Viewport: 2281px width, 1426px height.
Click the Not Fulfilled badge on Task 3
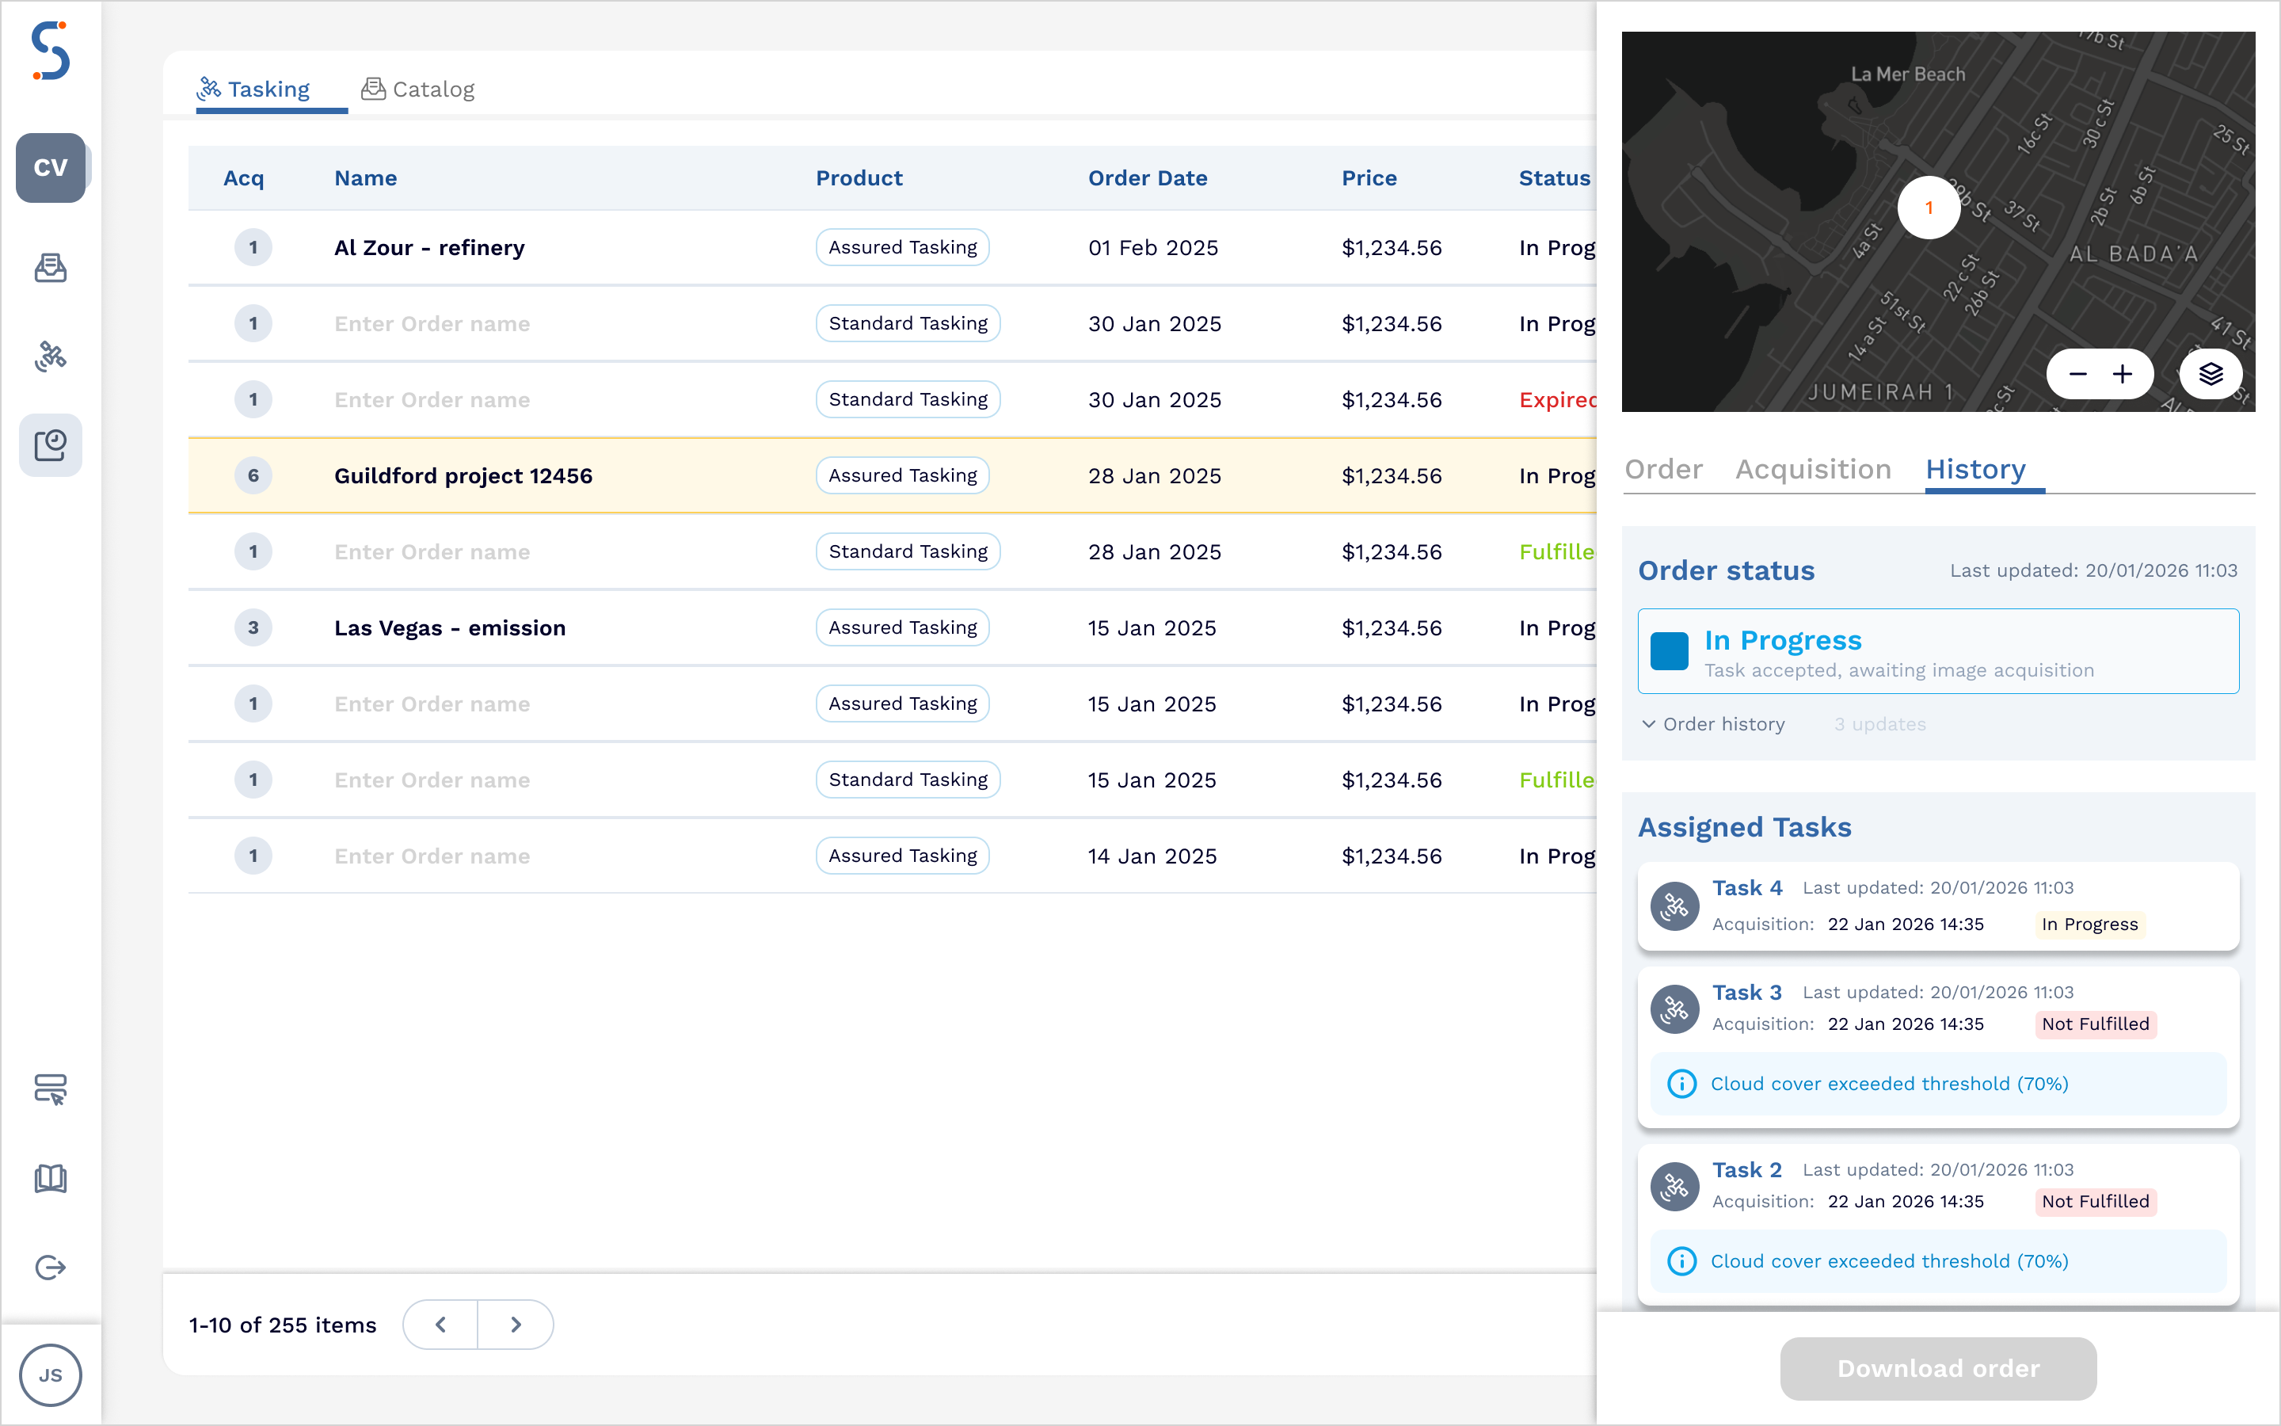coord(2096,1024)
